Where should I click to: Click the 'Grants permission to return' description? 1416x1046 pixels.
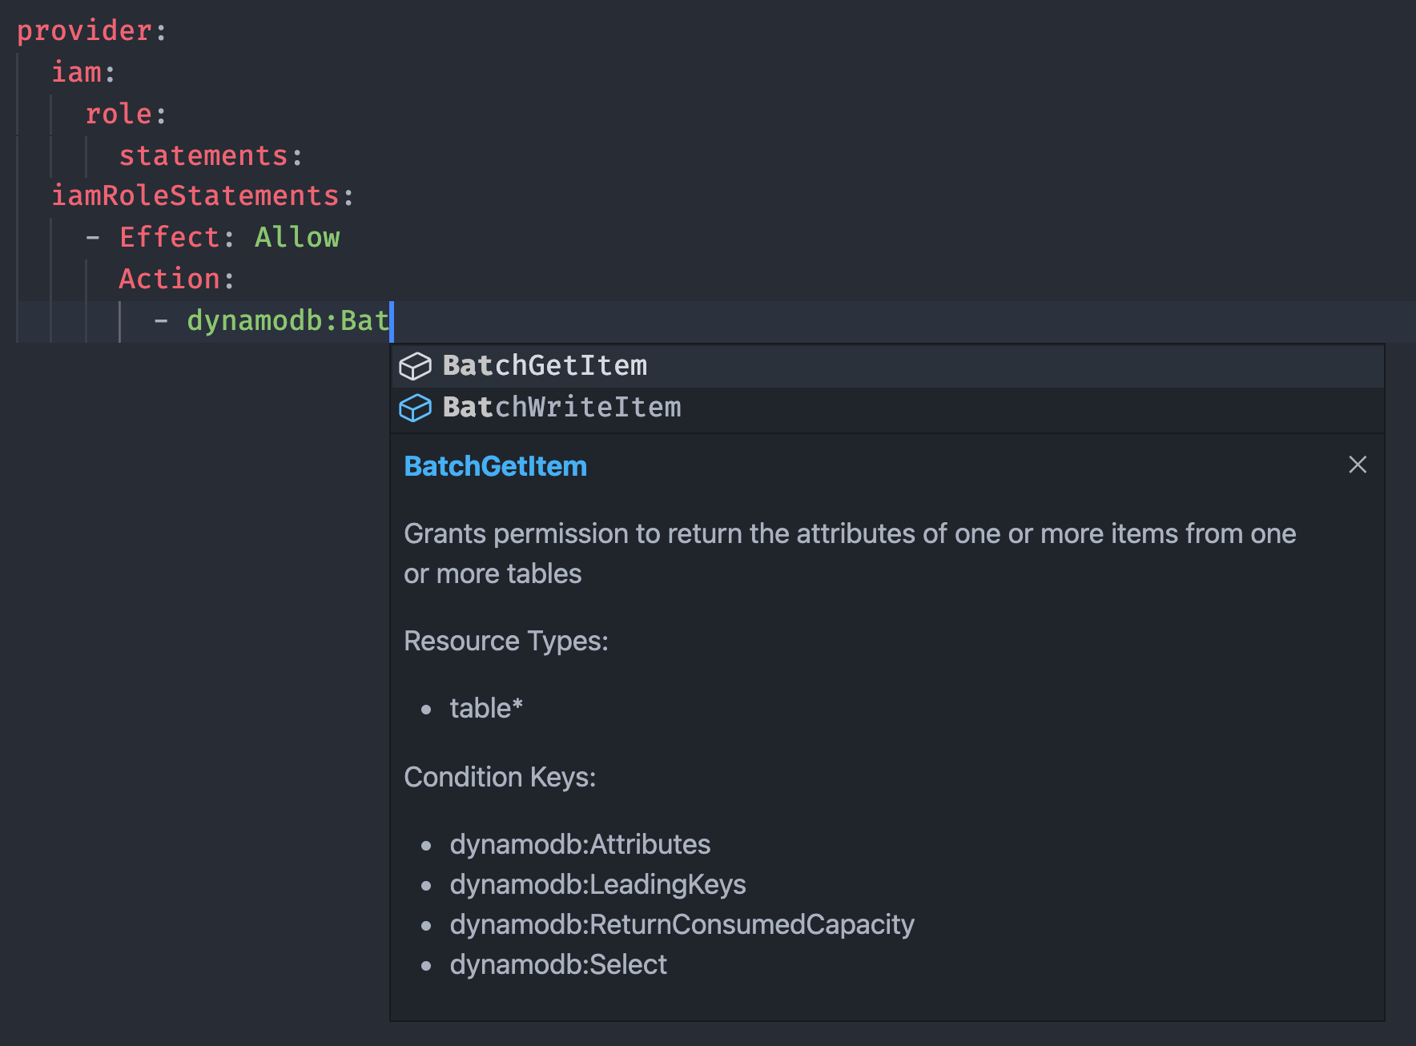coord(850,553)
